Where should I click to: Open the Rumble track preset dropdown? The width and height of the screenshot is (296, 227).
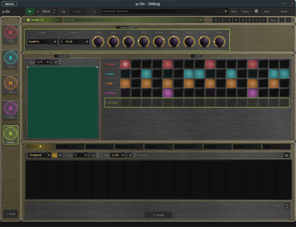[133, 20]
